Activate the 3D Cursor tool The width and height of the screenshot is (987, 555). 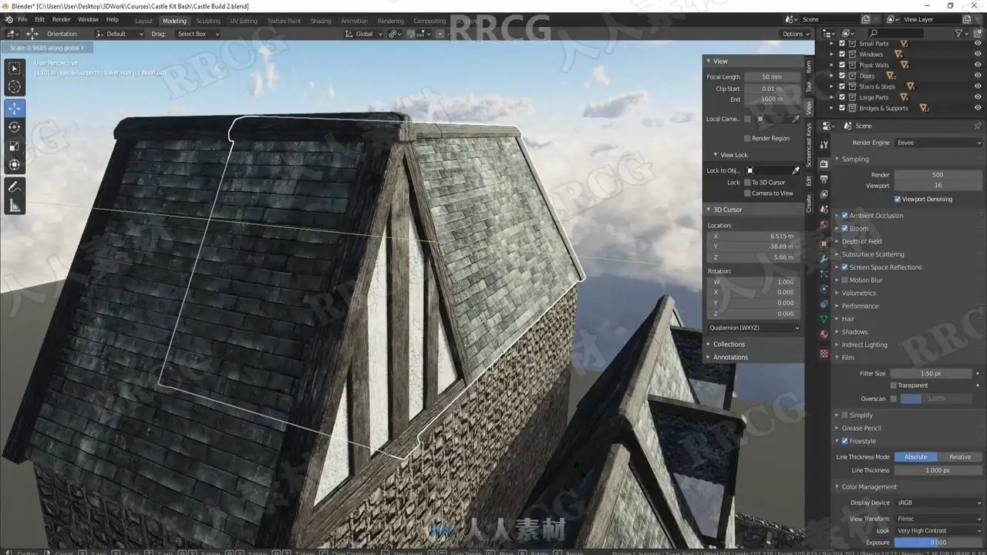point(15,88)
